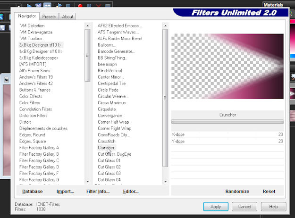This screenshot has width=295, height=218.
Task: Choose filter BB StringThing..
Action: 112,58
